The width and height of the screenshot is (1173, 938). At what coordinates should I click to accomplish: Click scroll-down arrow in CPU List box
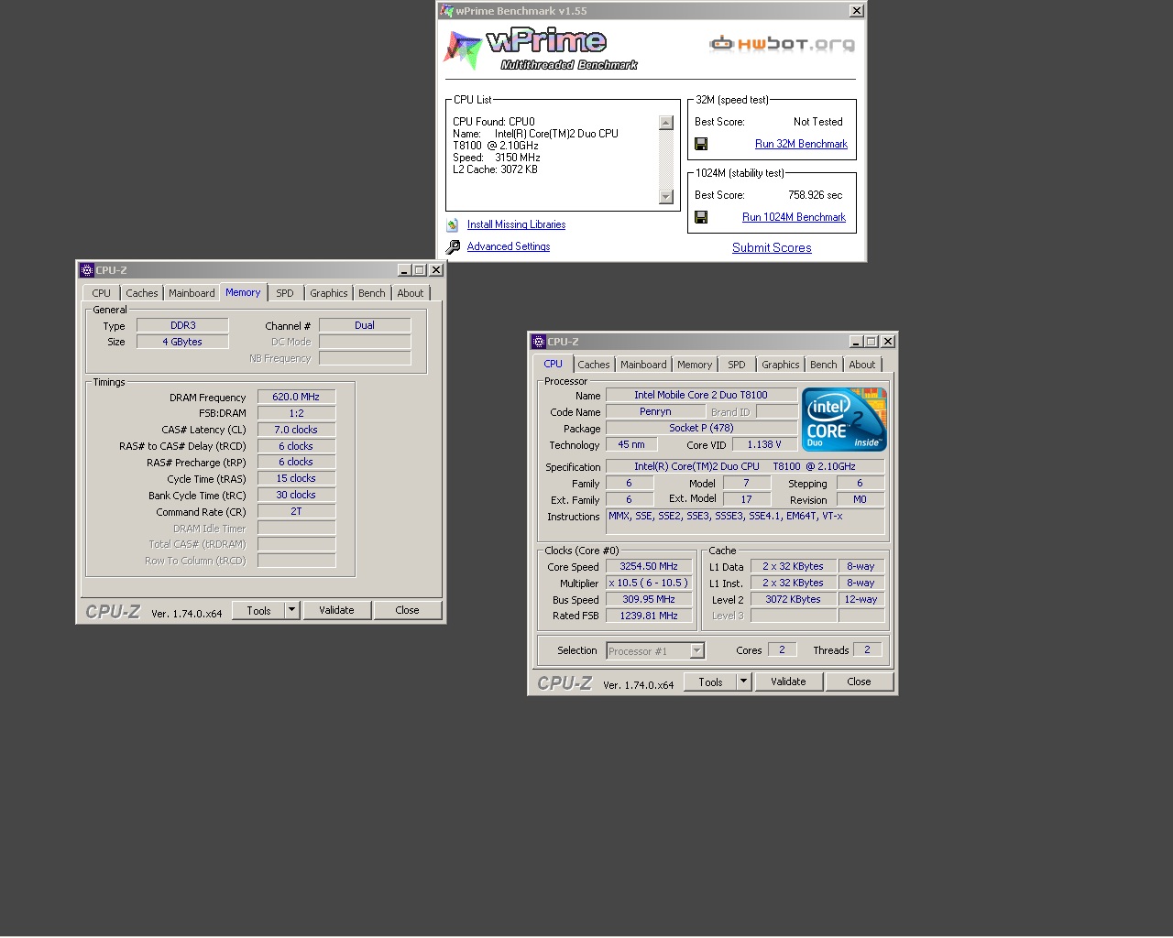click(x=666, y=197)
